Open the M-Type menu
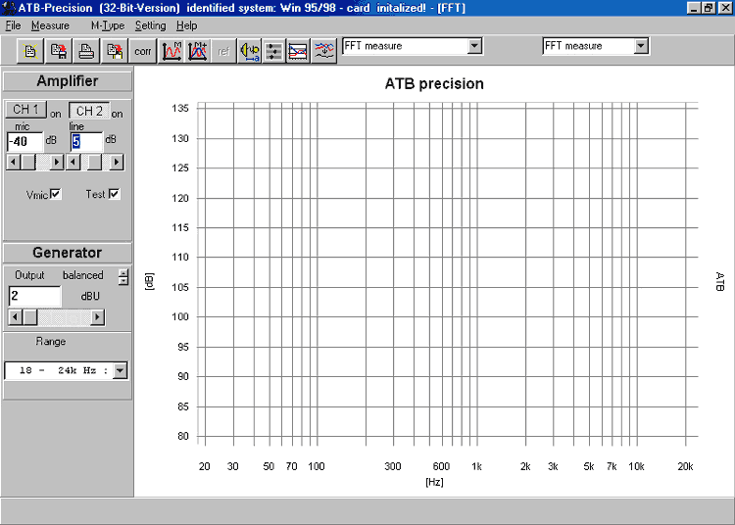Viewport: 735px width, 525px height. tap(108, 25)
